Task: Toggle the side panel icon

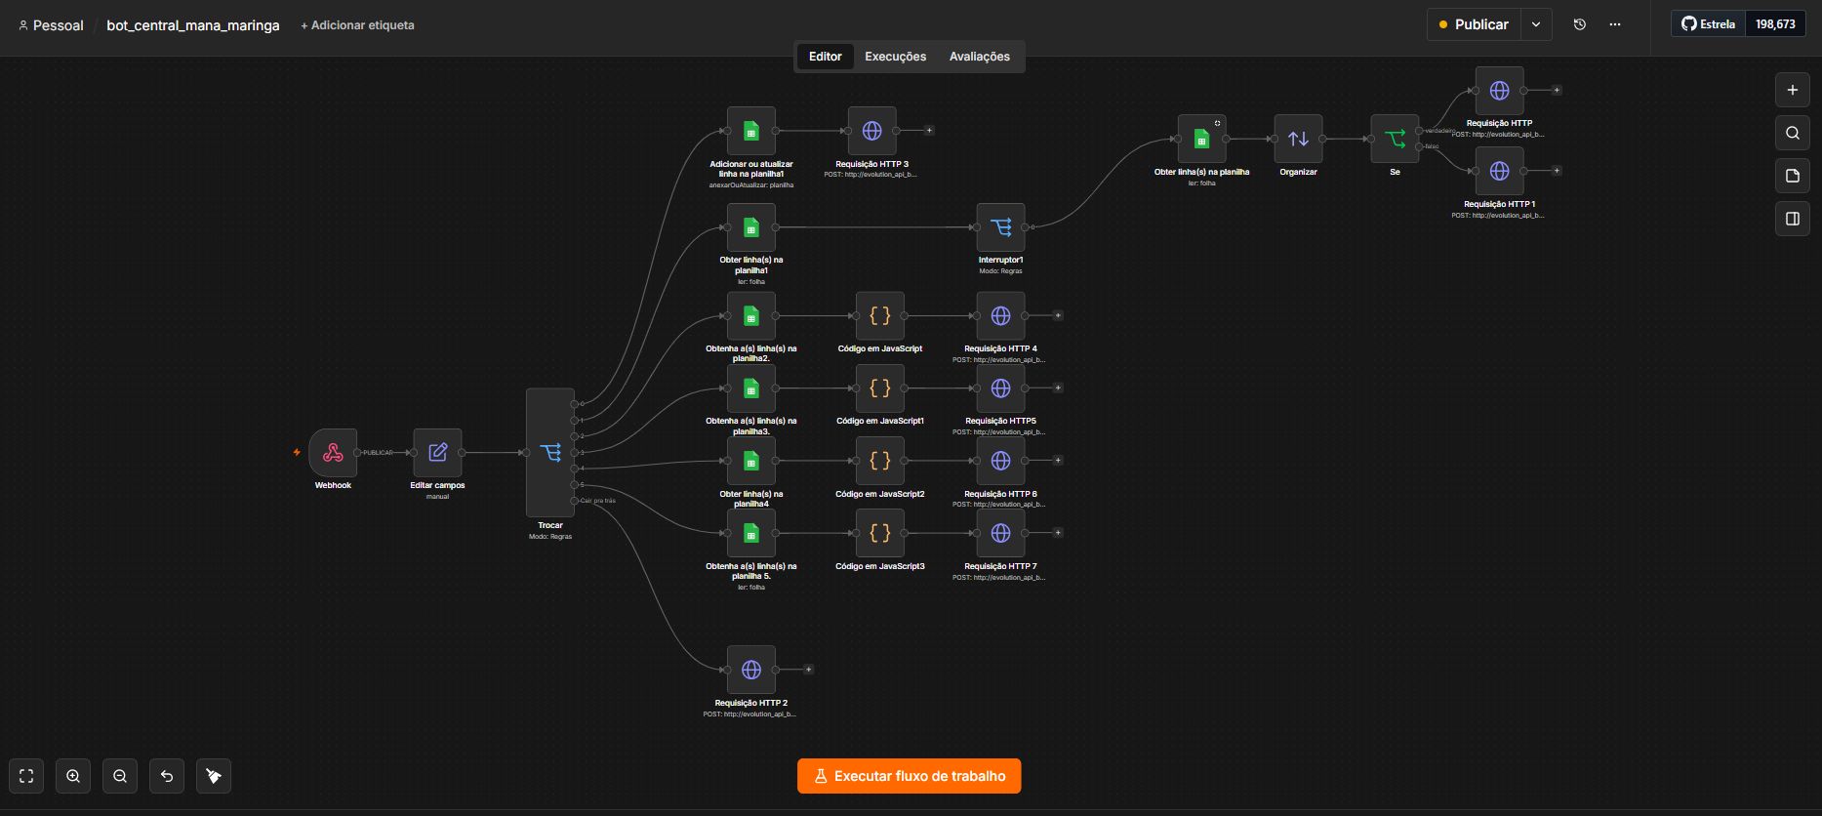Action: 1792,219
